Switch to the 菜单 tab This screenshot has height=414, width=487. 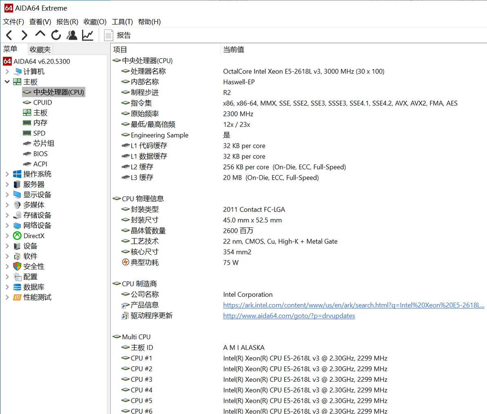click(x=10, y=49)
